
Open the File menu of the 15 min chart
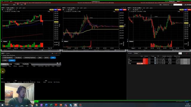[x=144, y=8]
